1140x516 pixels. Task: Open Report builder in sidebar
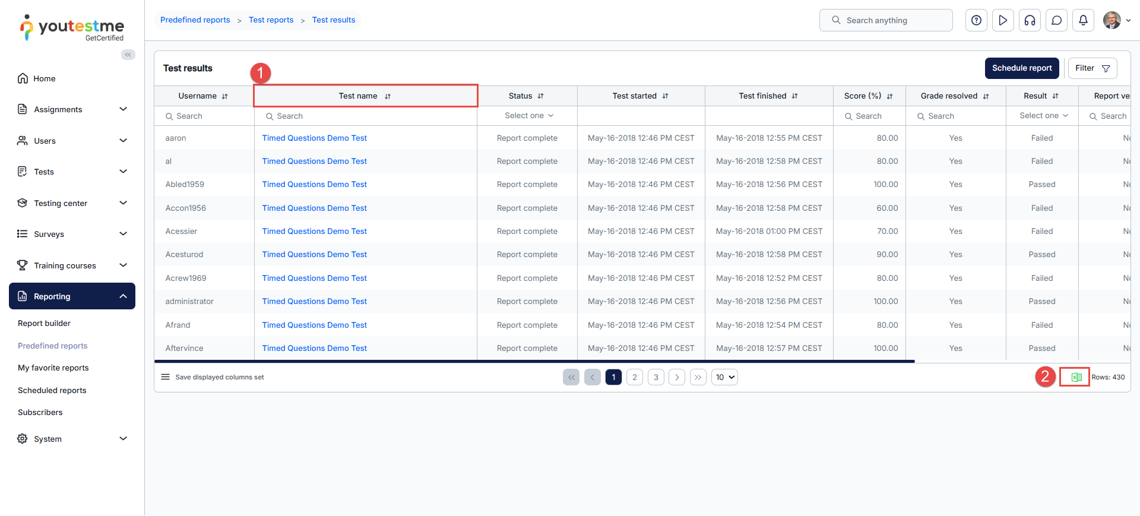(x=44, y=324)
